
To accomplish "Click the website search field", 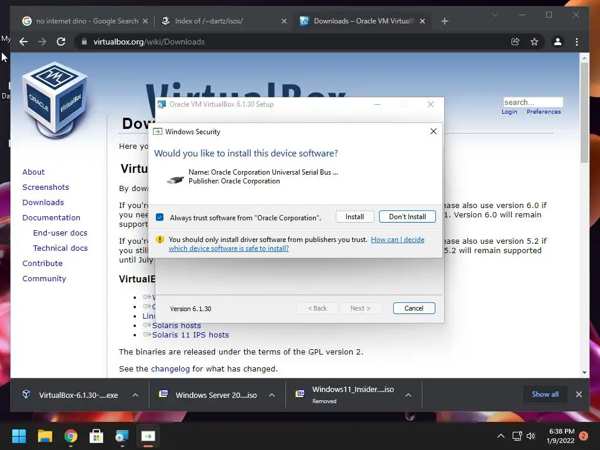I will tap(533, 102).
